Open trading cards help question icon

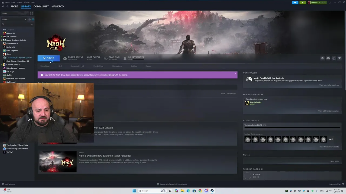click(x=262, y=169)
